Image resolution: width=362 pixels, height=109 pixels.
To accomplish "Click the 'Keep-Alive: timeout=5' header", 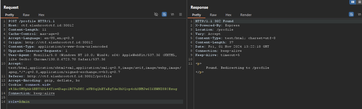I will click(218, 55).
